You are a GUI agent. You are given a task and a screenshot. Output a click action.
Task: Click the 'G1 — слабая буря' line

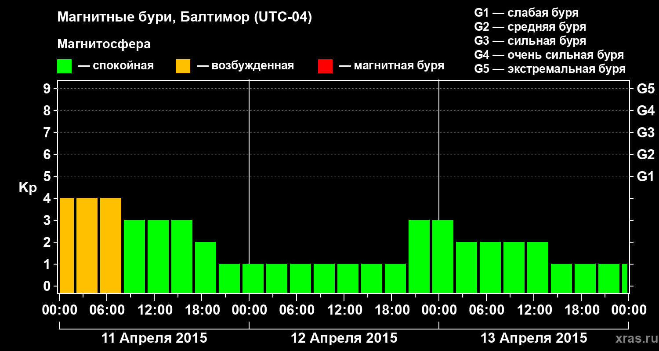point(526,13)
